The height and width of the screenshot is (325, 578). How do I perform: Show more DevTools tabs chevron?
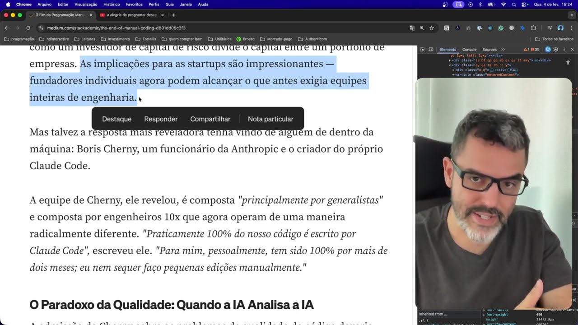(x=503, y=50)
